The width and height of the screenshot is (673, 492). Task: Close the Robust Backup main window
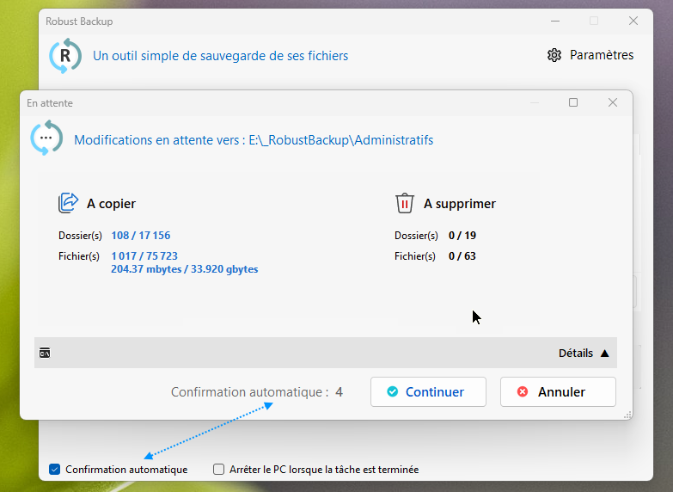(x=633, y=21)
